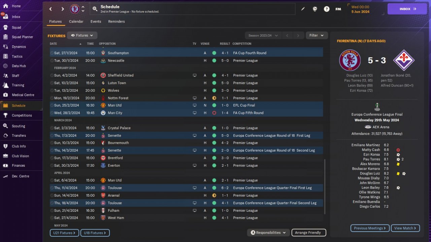Image resolution: width=431 pixels, height=242 pixels.
Task: Click the Conference League logo in the match panel
Action: click(377, 107)
